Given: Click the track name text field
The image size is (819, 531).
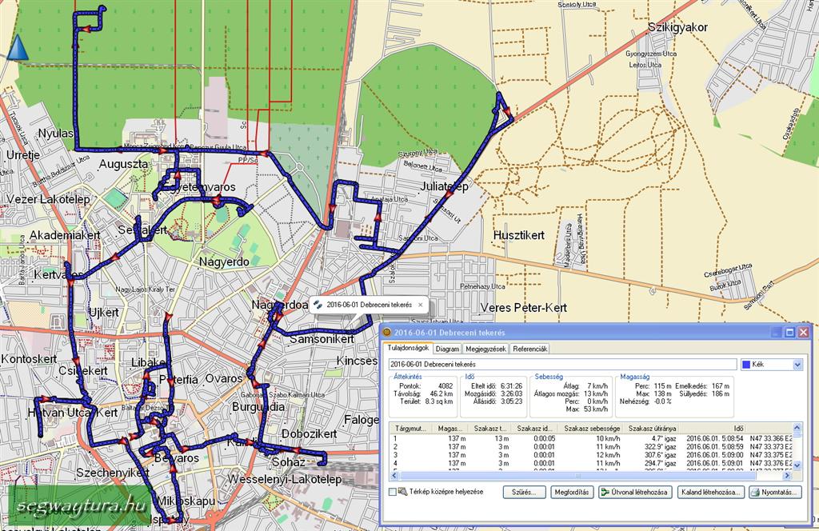Looking at the screenshot, I should click(561, 365).
